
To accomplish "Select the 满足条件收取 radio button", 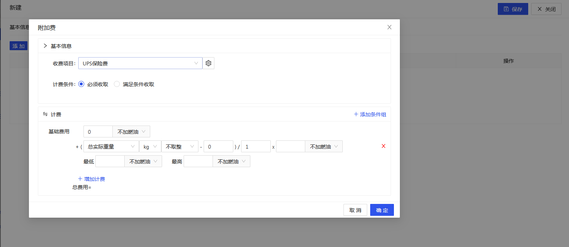I will point(117,84).
